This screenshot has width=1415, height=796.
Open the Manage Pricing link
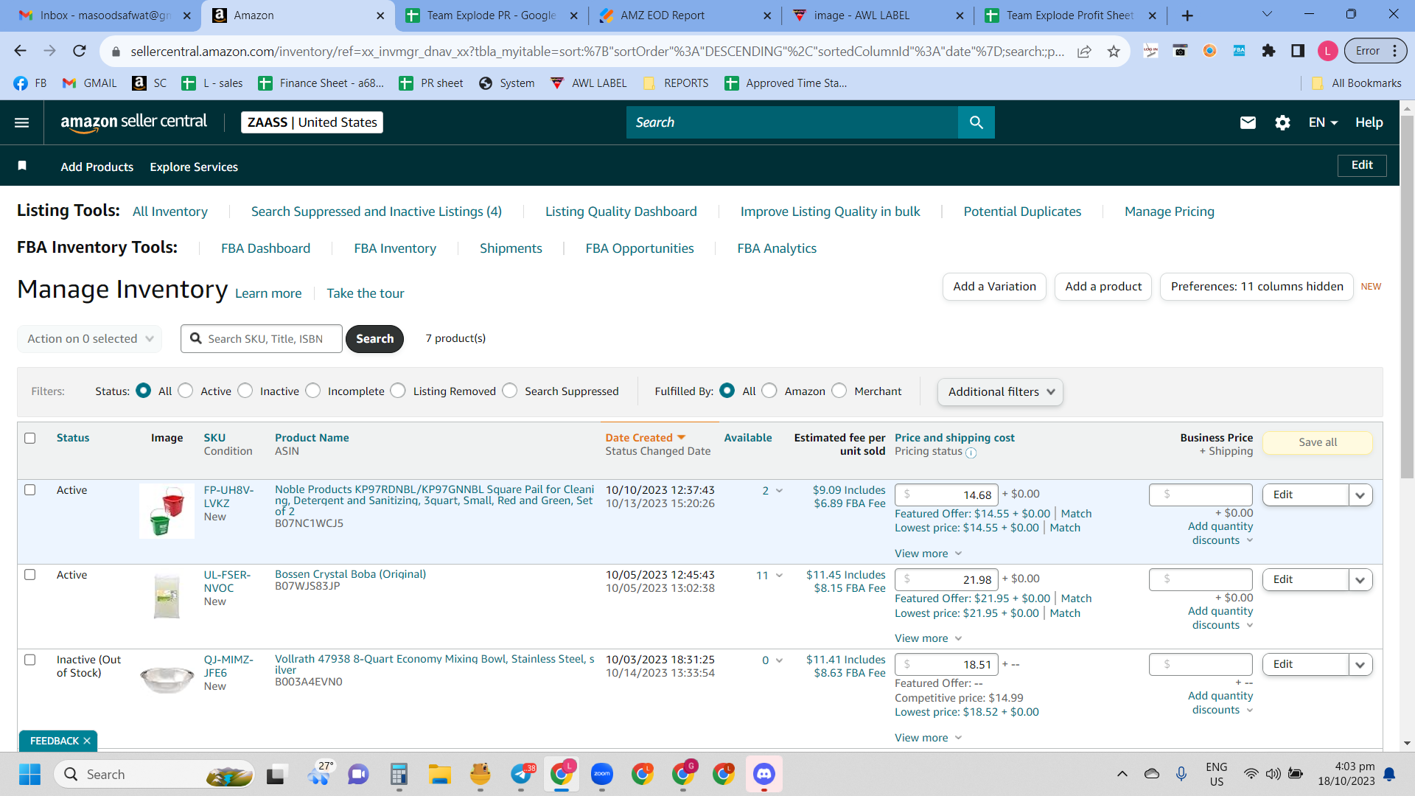(x=1170, y=212)
